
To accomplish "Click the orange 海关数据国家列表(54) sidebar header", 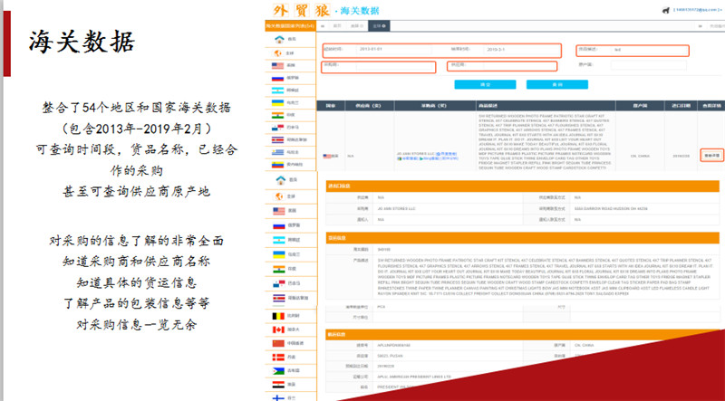I will pyautogui.click(x=290, y=26).
